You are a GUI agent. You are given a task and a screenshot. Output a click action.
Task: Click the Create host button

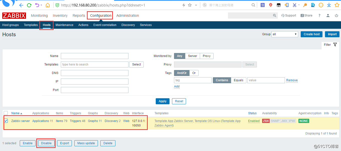311,34
